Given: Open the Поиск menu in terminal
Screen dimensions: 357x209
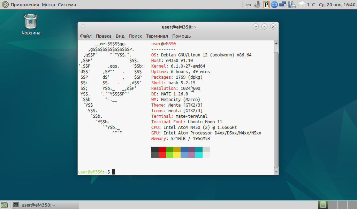Looking at the screenshot, I should pyautogui.click(x=135, y=36).
